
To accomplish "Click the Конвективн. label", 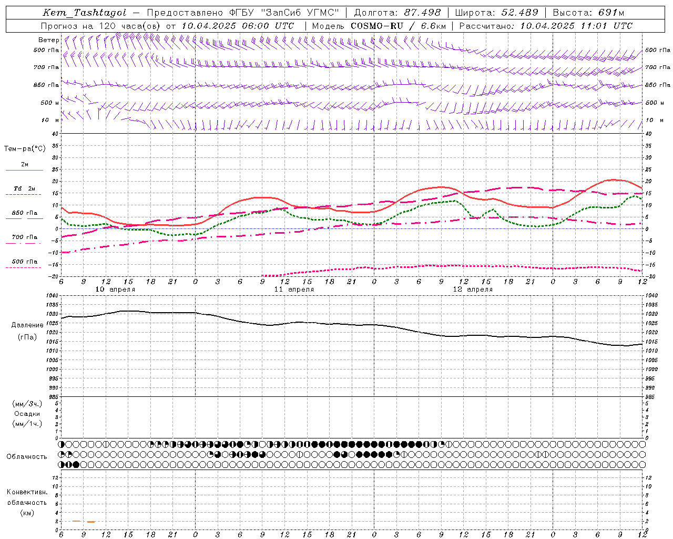I will click(x=27, y=492).
